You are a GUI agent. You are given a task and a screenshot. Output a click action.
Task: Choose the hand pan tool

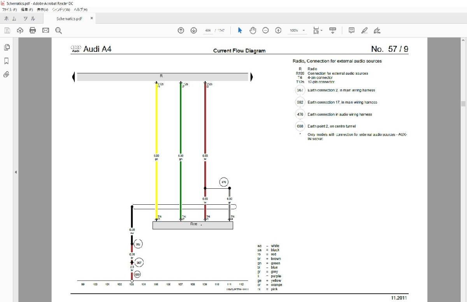click(x=253, y=30)
